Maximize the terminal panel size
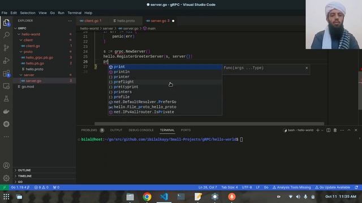The image size is (362, 203). 349,130
